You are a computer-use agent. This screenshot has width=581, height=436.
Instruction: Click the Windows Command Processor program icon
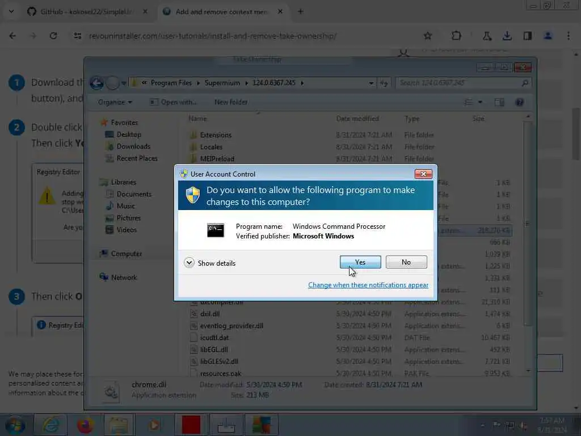(215, 230)
